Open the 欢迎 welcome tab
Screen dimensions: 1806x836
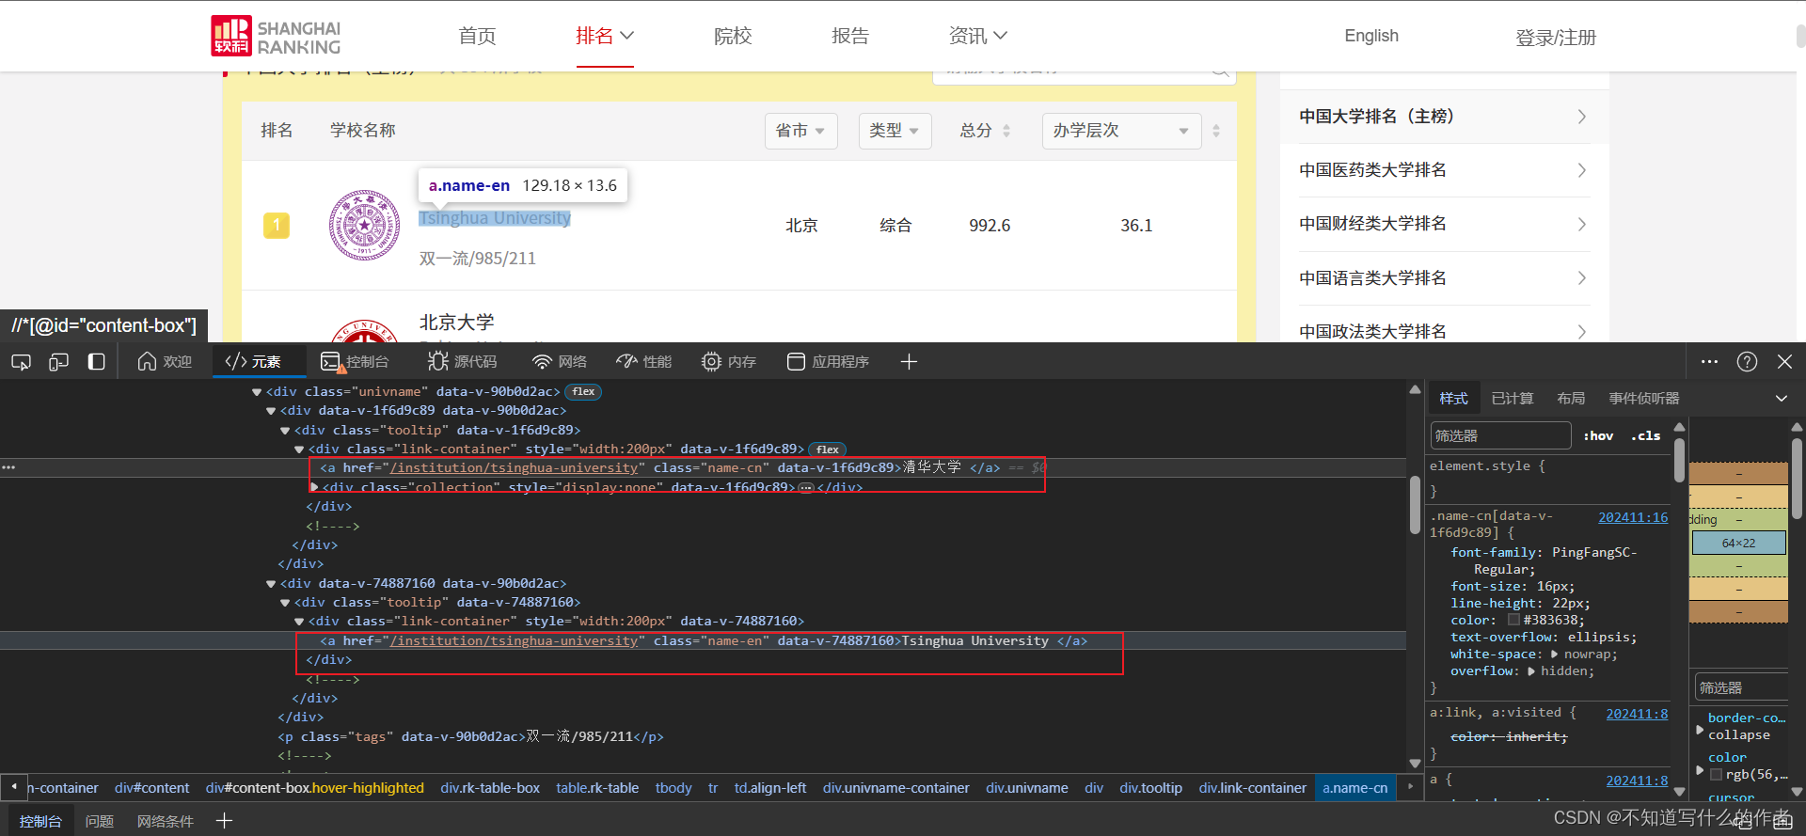(165, 362)
